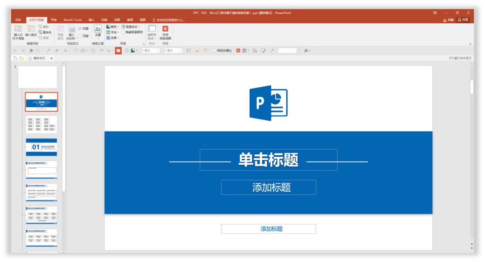Switch to the Insert (插入) tab

[x=92, y=20]
